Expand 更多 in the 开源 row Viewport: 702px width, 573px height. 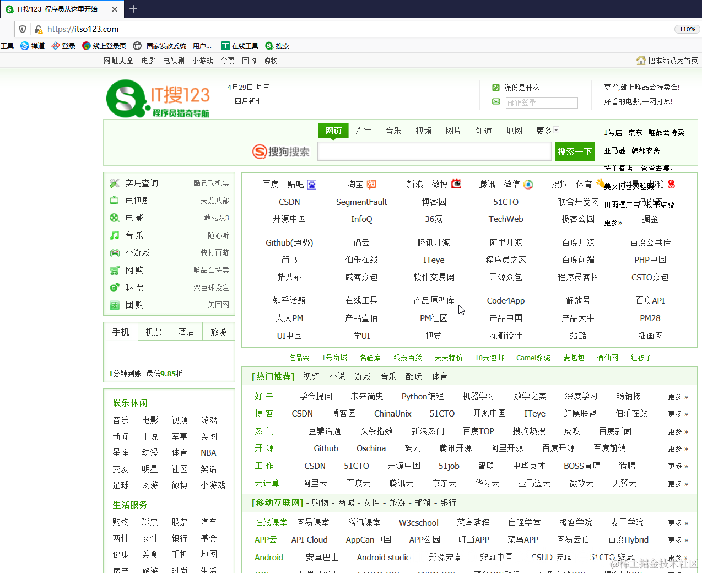[678, 448]
